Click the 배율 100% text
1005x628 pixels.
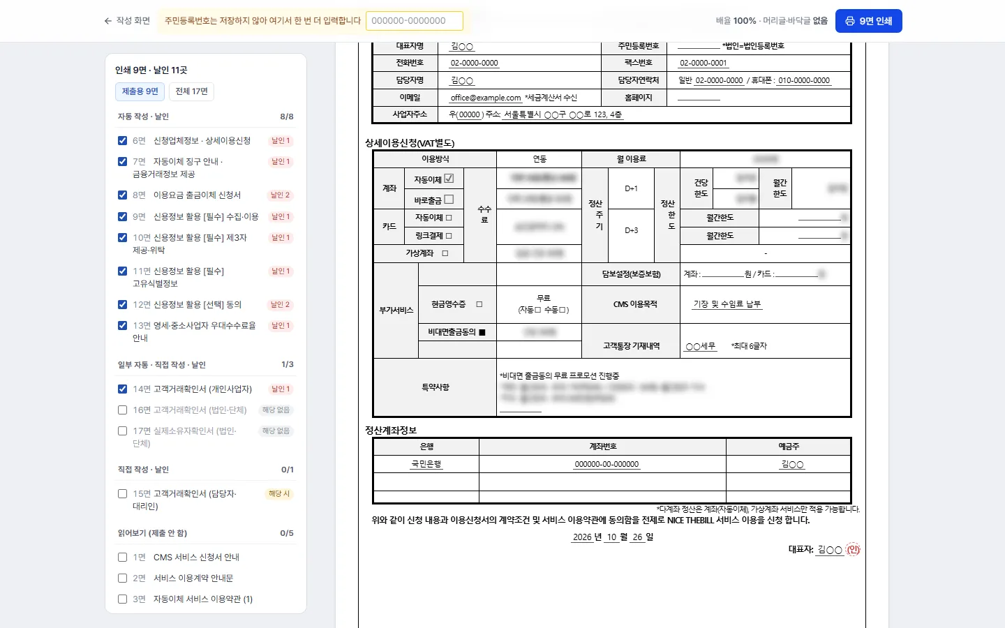(736, 21)
